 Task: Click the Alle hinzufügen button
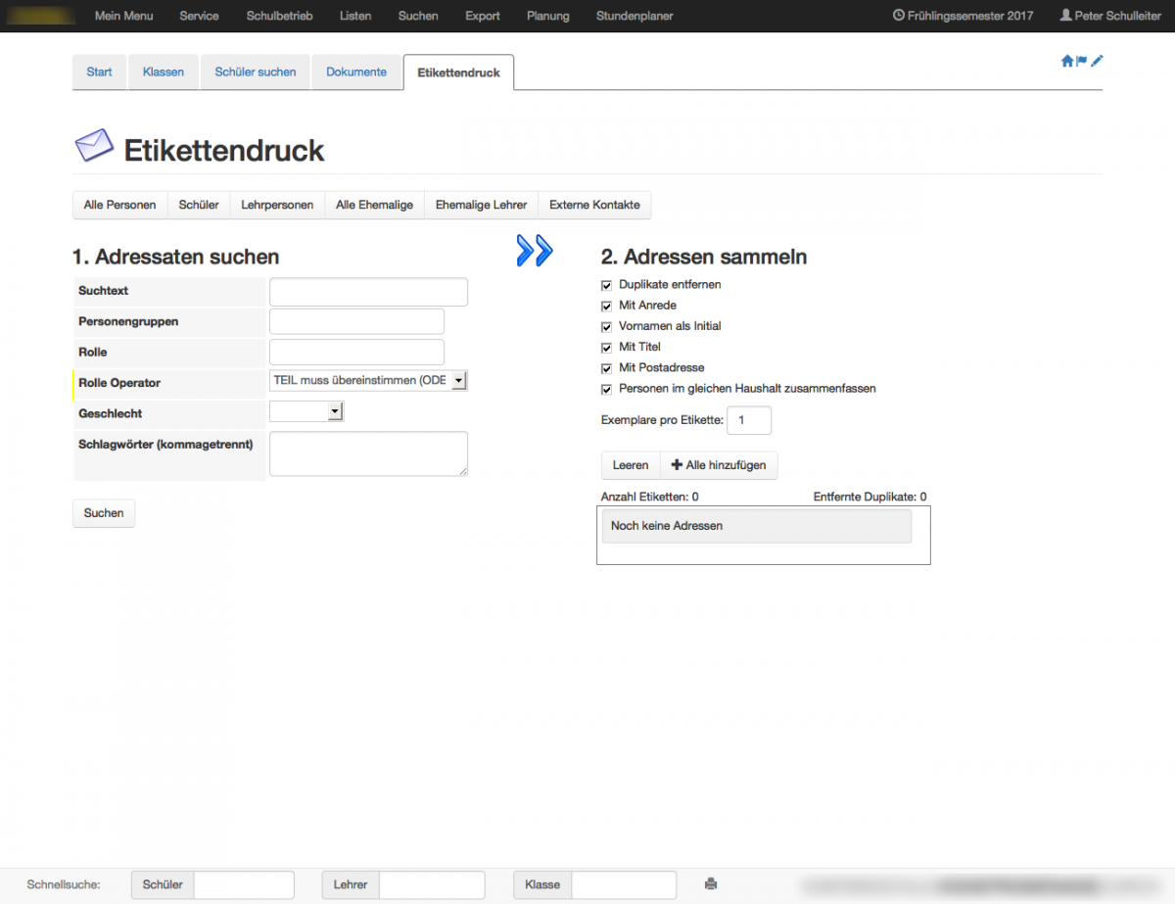719,465
